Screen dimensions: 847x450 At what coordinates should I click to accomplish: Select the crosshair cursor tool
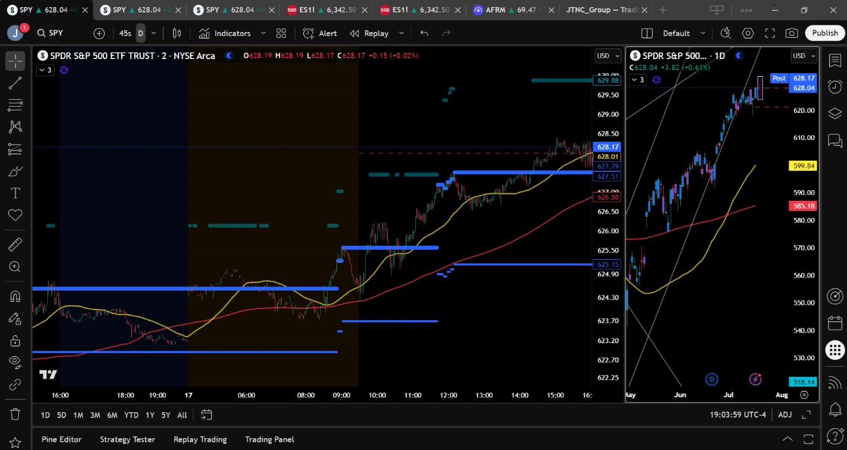[x=15, y=61]
